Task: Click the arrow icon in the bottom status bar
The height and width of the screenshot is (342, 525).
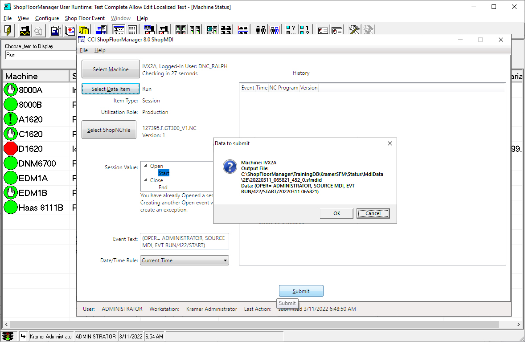Action: tap(23, 336)
